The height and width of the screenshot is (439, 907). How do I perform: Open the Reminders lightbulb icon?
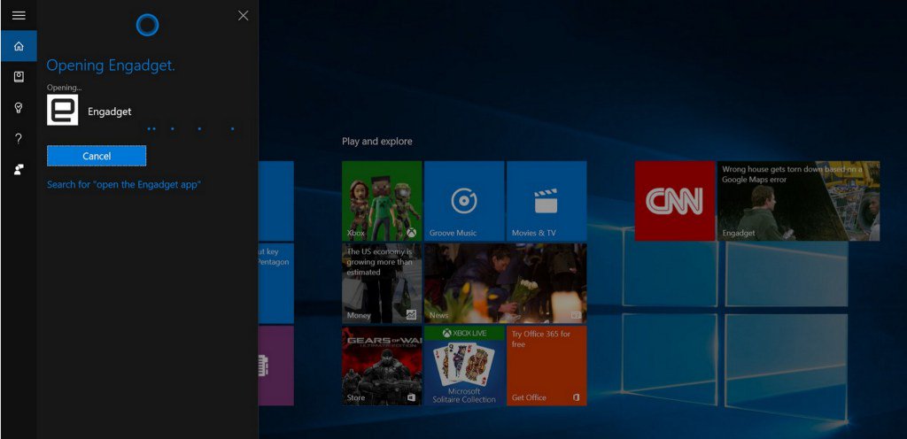point(19,108)
